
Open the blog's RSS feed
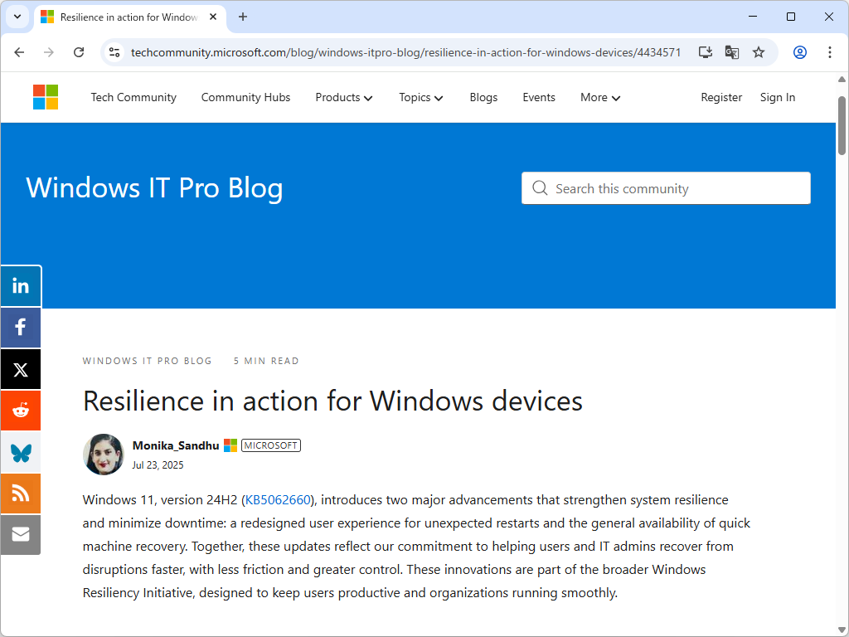click(20, 493)
